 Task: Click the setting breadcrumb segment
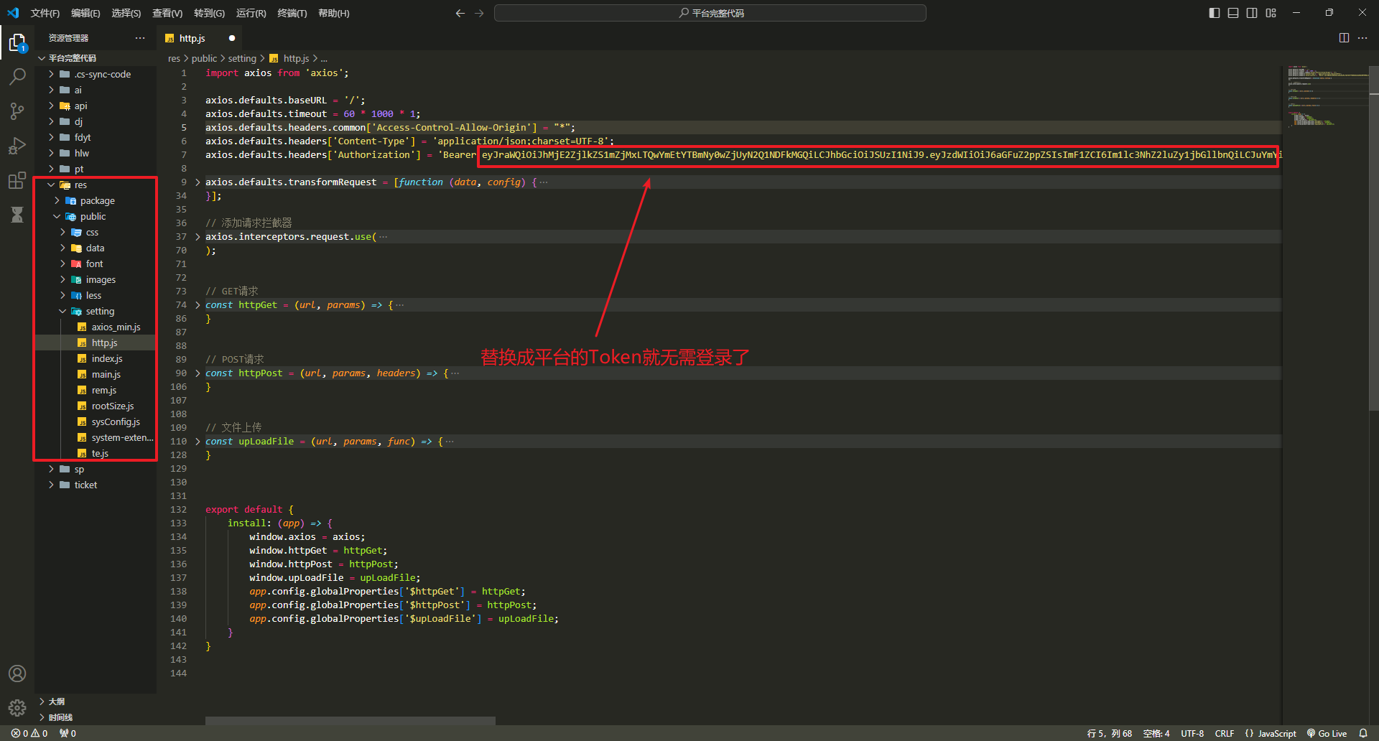[242, 58]
